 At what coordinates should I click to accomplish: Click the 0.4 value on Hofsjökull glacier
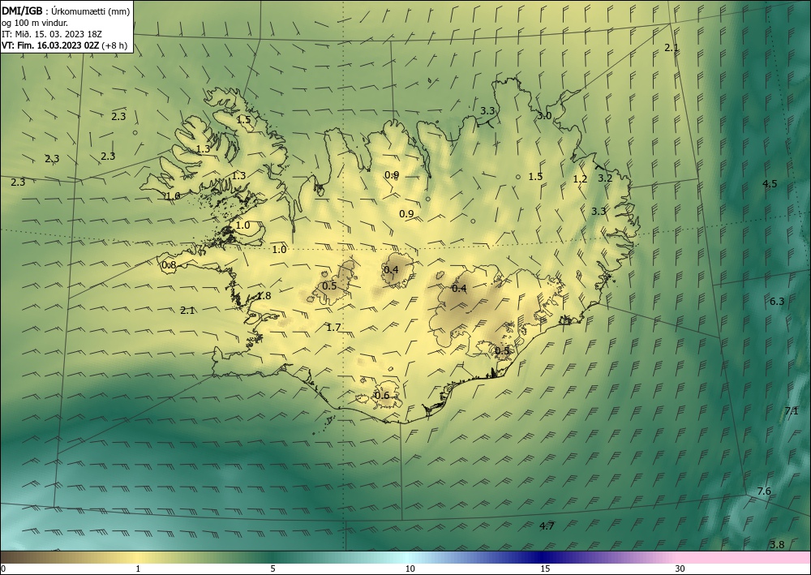[391, 269]
